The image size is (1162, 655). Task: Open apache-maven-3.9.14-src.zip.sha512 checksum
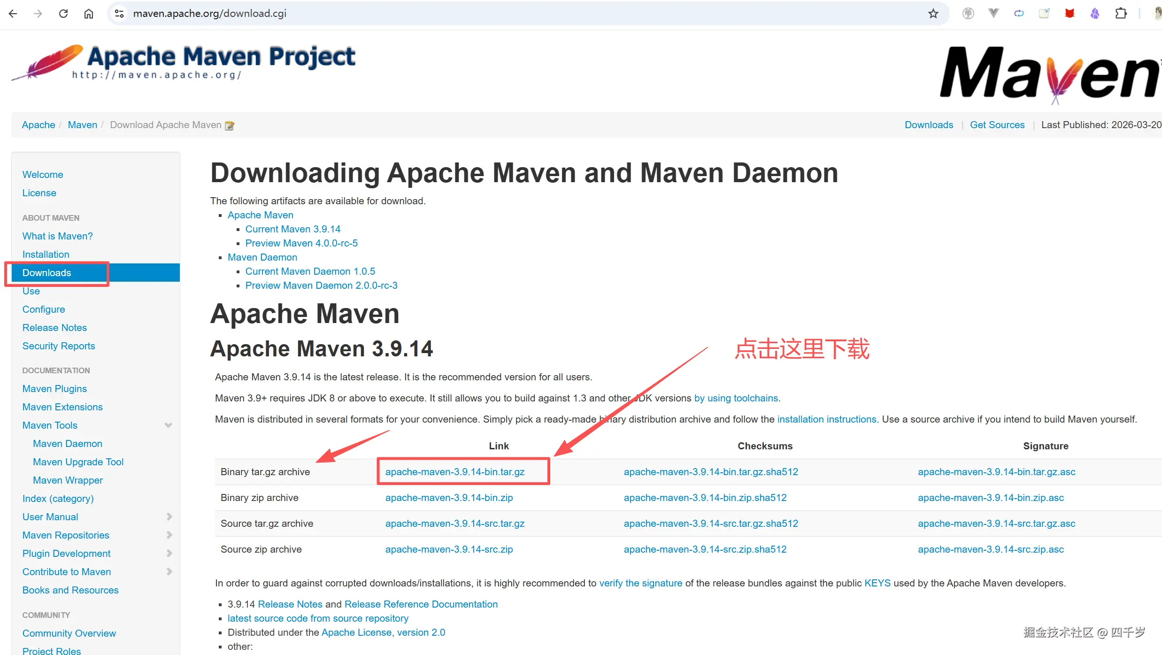tap(704, 549)
